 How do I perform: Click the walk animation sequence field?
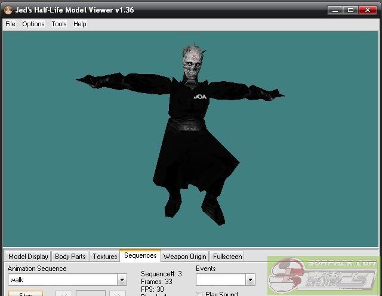pyautogui.click(x=61, y=280)
